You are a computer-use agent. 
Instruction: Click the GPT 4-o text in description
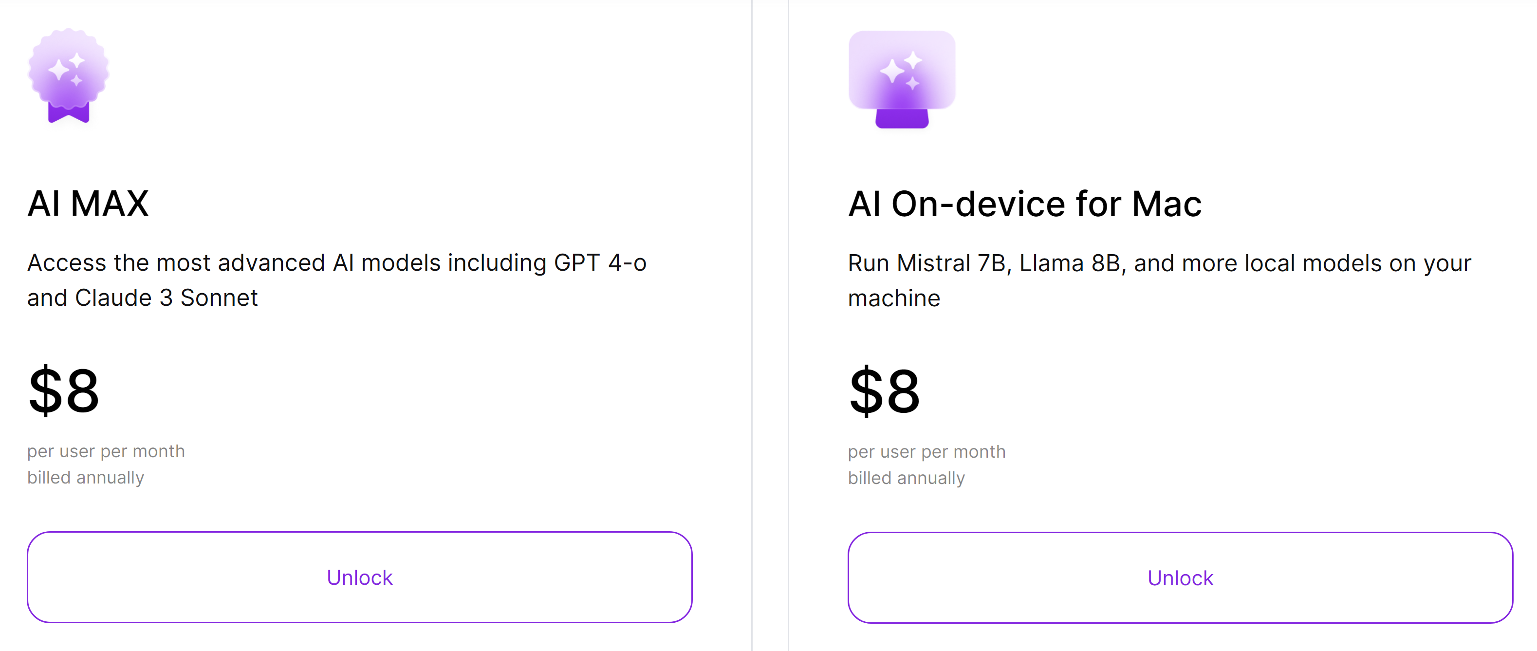tap(600, 262)
